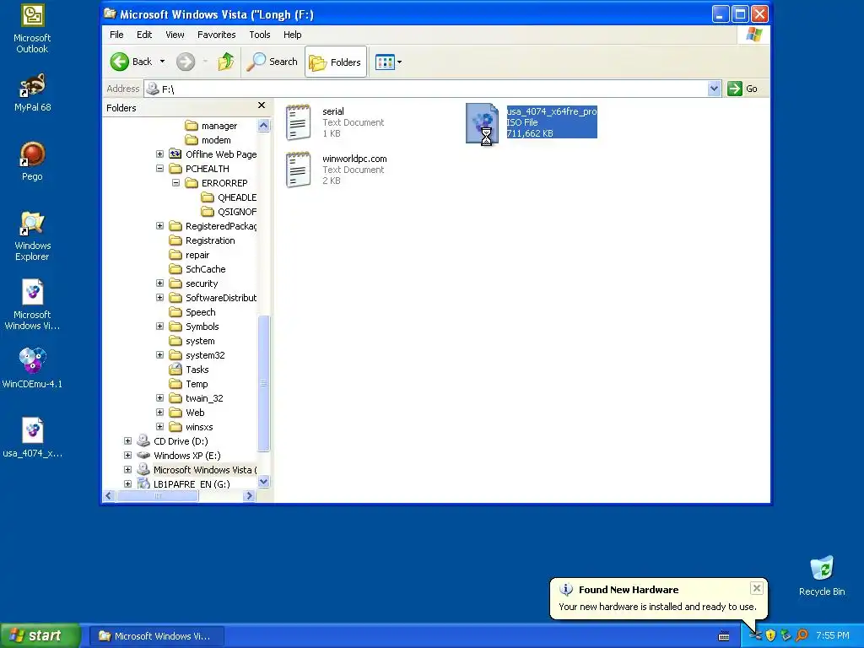Go Up one folder level
The width and height of the screenshot is (864, 648).
coord(225,62)
